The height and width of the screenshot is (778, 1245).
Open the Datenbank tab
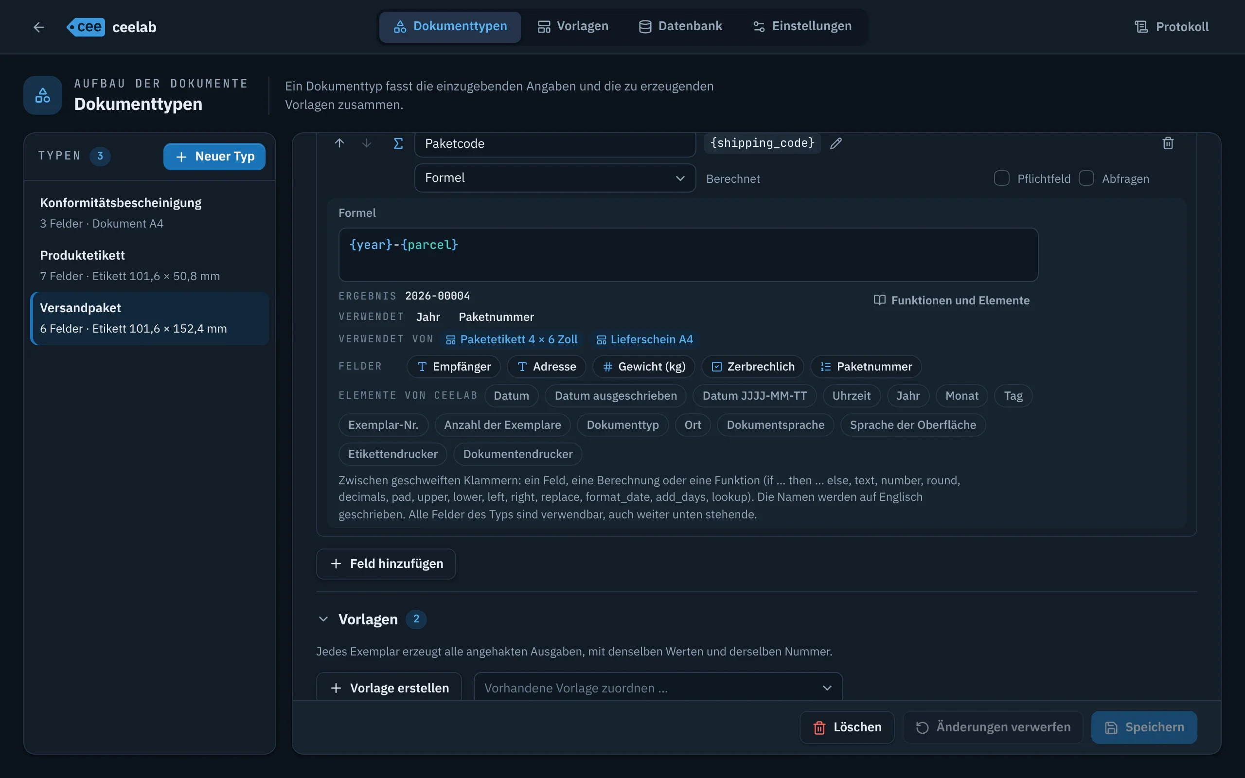tap(680, 26)
